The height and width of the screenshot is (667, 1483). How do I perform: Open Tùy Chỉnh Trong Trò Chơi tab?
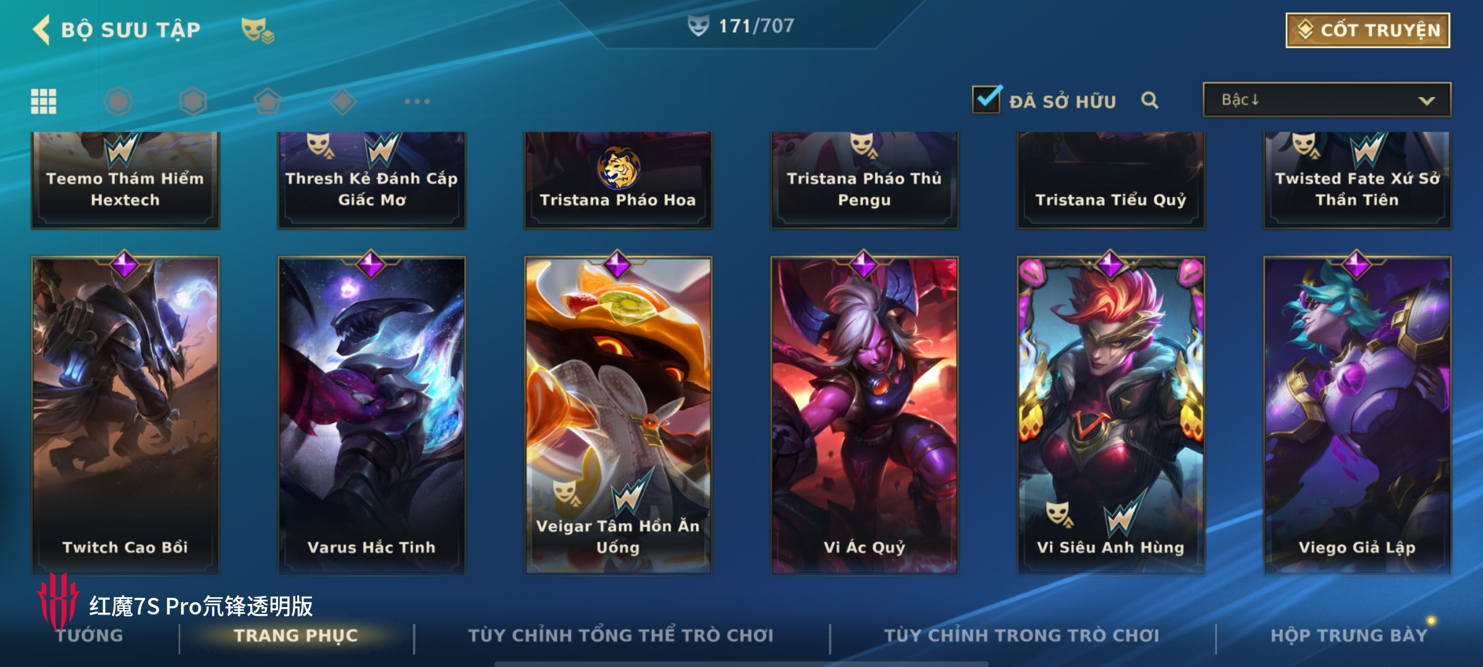click(1021, 635)
